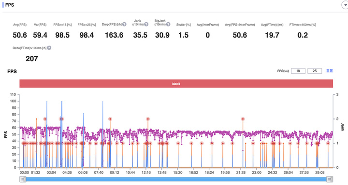The height and width of the screenshot is (185, 348).
Task: Click the Delta(FTime) value 207
Action: coord(32,59)
